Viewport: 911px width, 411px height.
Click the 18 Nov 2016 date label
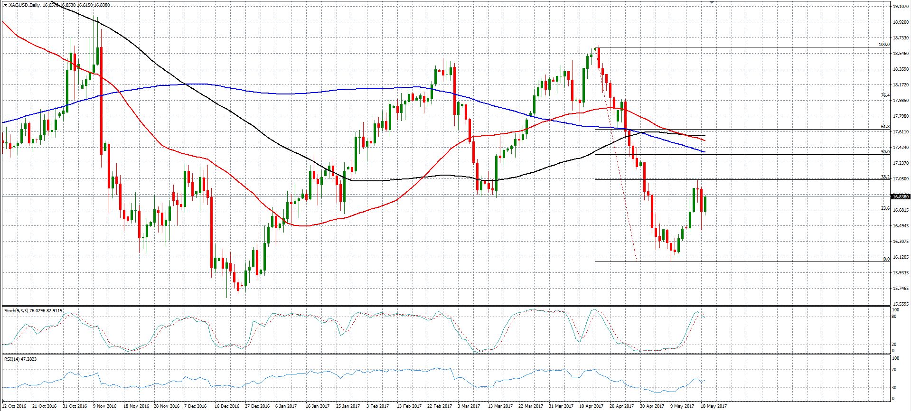tap(135, 406)
